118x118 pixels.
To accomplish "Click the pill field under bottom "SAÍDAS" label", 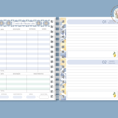I will (31, 97).
